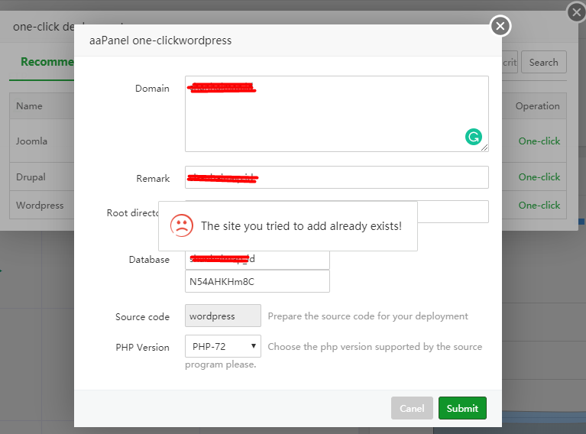This screenshot has height=434, width=586.
Task: Focus the Remark input field
Action: coord(336,177)
